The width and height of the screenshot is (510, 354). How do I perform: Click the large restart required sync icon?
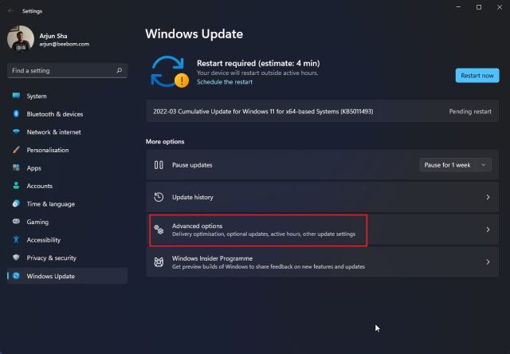click(169, 72)
